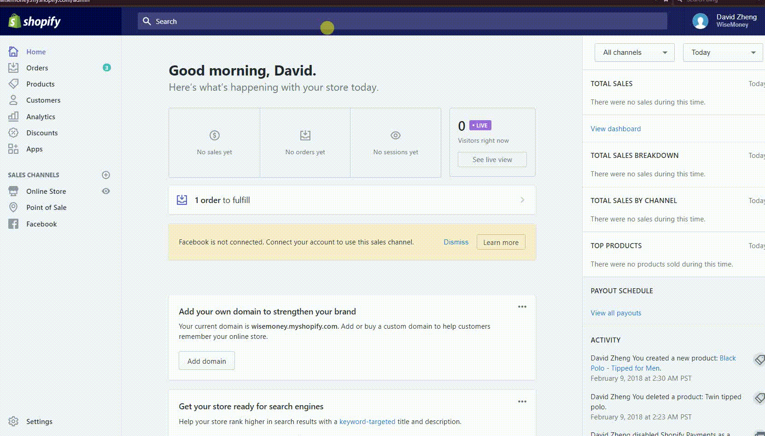Open Settings in sidebar
The width and height of the screenshot is (765, 436).
coord(39,421)
